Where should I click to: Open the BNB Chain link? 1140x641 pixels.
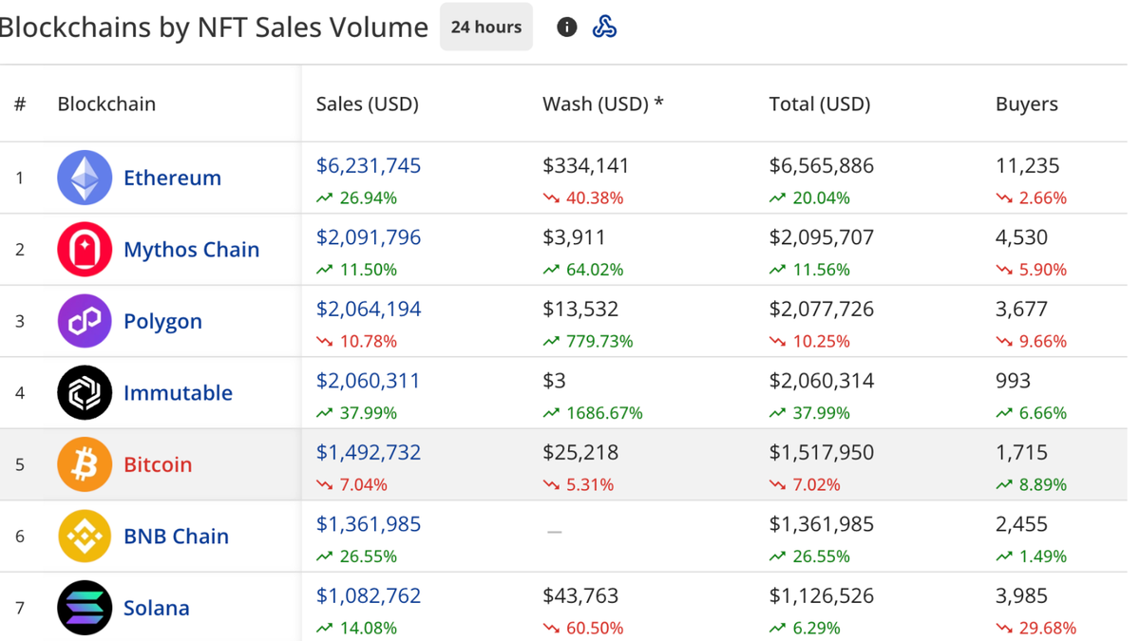pyautogui.click(x=176, y=536)
